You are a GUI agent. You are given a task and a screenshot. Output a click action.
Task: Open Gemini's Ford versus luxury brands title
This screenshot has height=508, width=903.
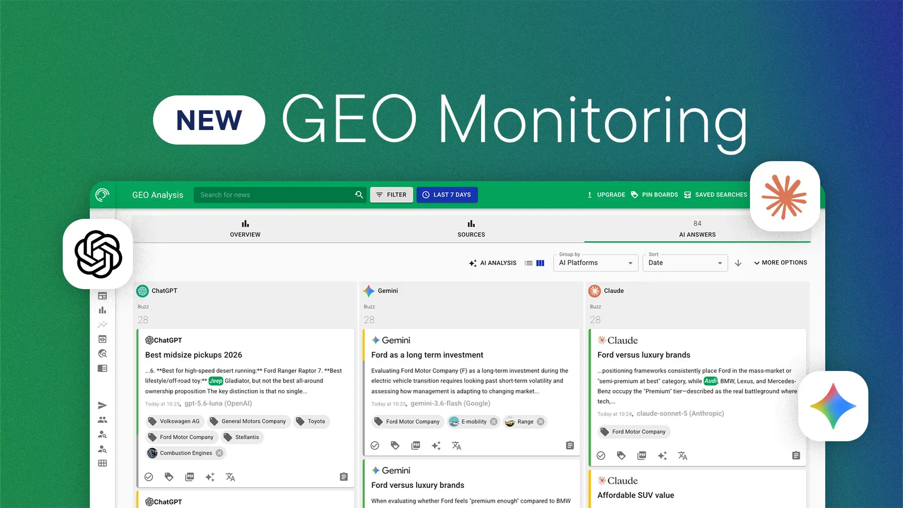click(x=418, y=485)
